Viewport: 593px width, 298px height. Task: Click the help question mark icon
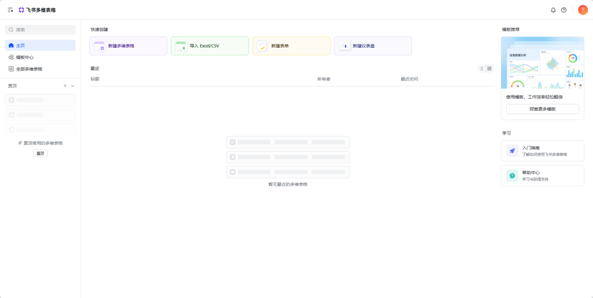[x=564, y=10]
